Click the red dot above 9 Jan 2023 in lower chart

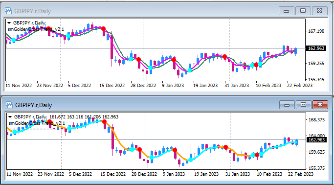175,150
